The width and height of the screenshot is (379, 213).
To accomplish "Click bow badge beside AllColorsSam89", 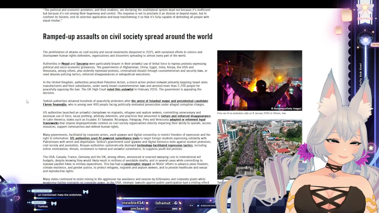I will point(86,192).
